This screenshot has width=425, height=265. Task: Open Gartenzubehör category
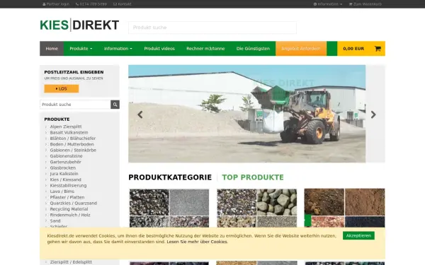coord(65,162)
